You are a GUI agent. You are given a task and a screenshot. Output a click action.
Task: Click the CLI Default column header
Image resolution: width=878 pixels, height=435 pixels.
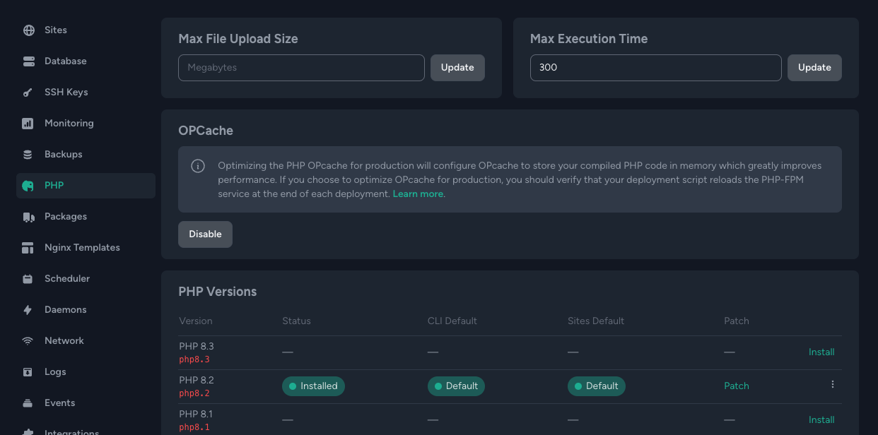(x=452, y=321)
